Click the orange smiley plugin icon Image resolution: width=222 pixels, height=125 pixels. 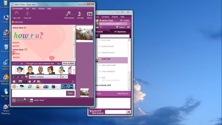click(x=14, y=86)
